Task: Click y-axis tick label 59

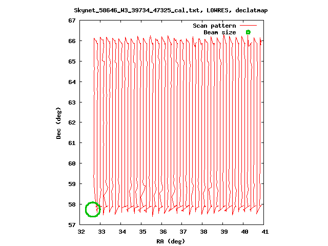Action: (72, 184)
